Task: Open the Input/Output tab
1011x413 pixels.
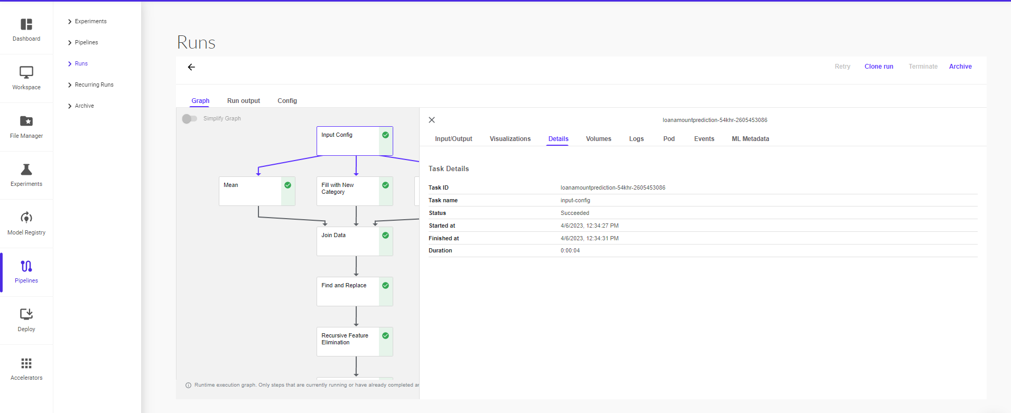Action: (x=453, y=139)
